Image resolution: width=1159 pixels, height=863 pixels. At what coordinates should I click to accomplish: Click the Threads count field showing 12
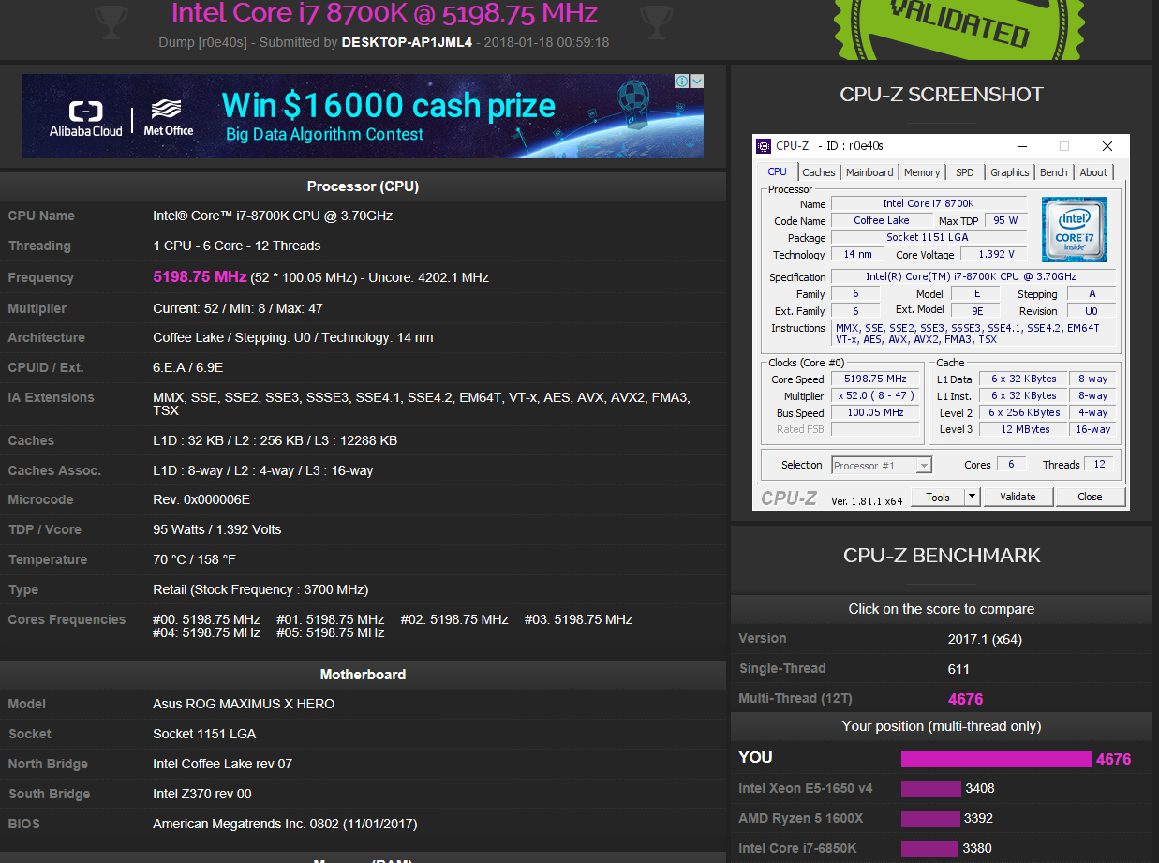point(1099,465)
